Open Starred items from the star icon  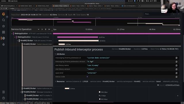3,26
